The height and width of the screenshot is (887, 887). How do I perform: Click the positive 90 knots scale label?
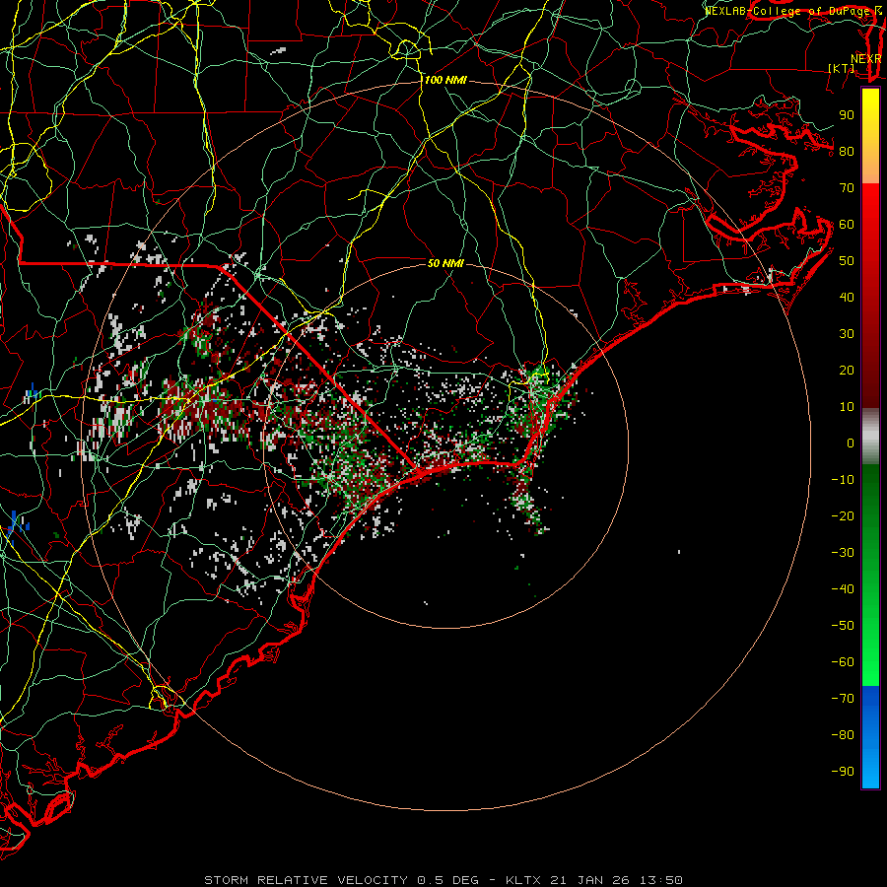[x=847, y=115]
